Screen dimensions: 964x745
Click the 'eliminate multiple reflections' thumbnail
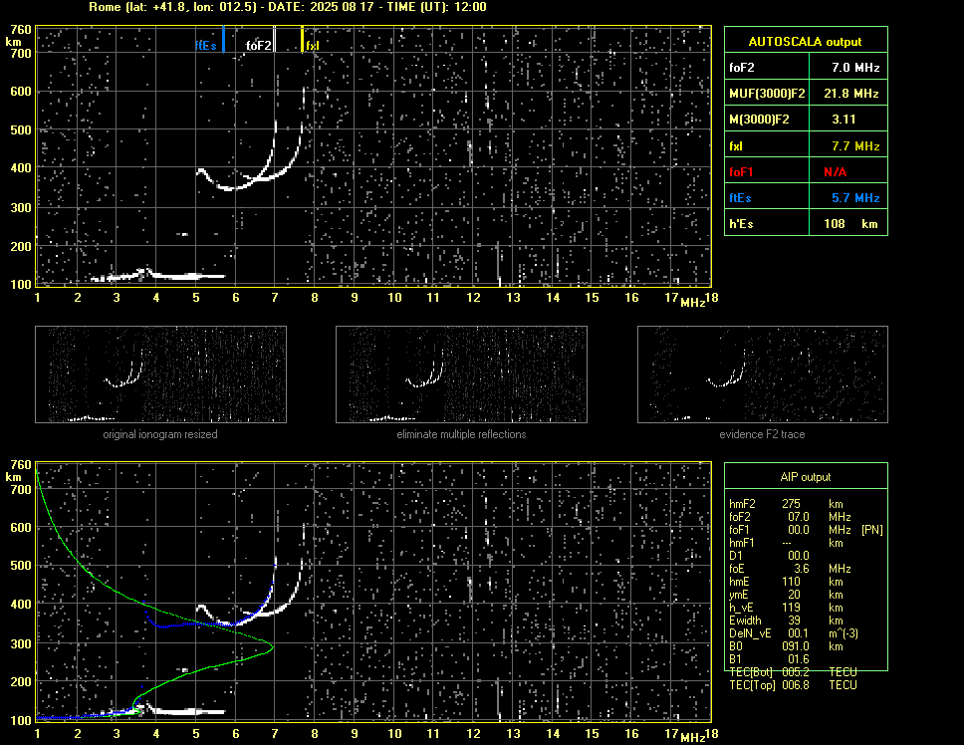tap(461, 374)
